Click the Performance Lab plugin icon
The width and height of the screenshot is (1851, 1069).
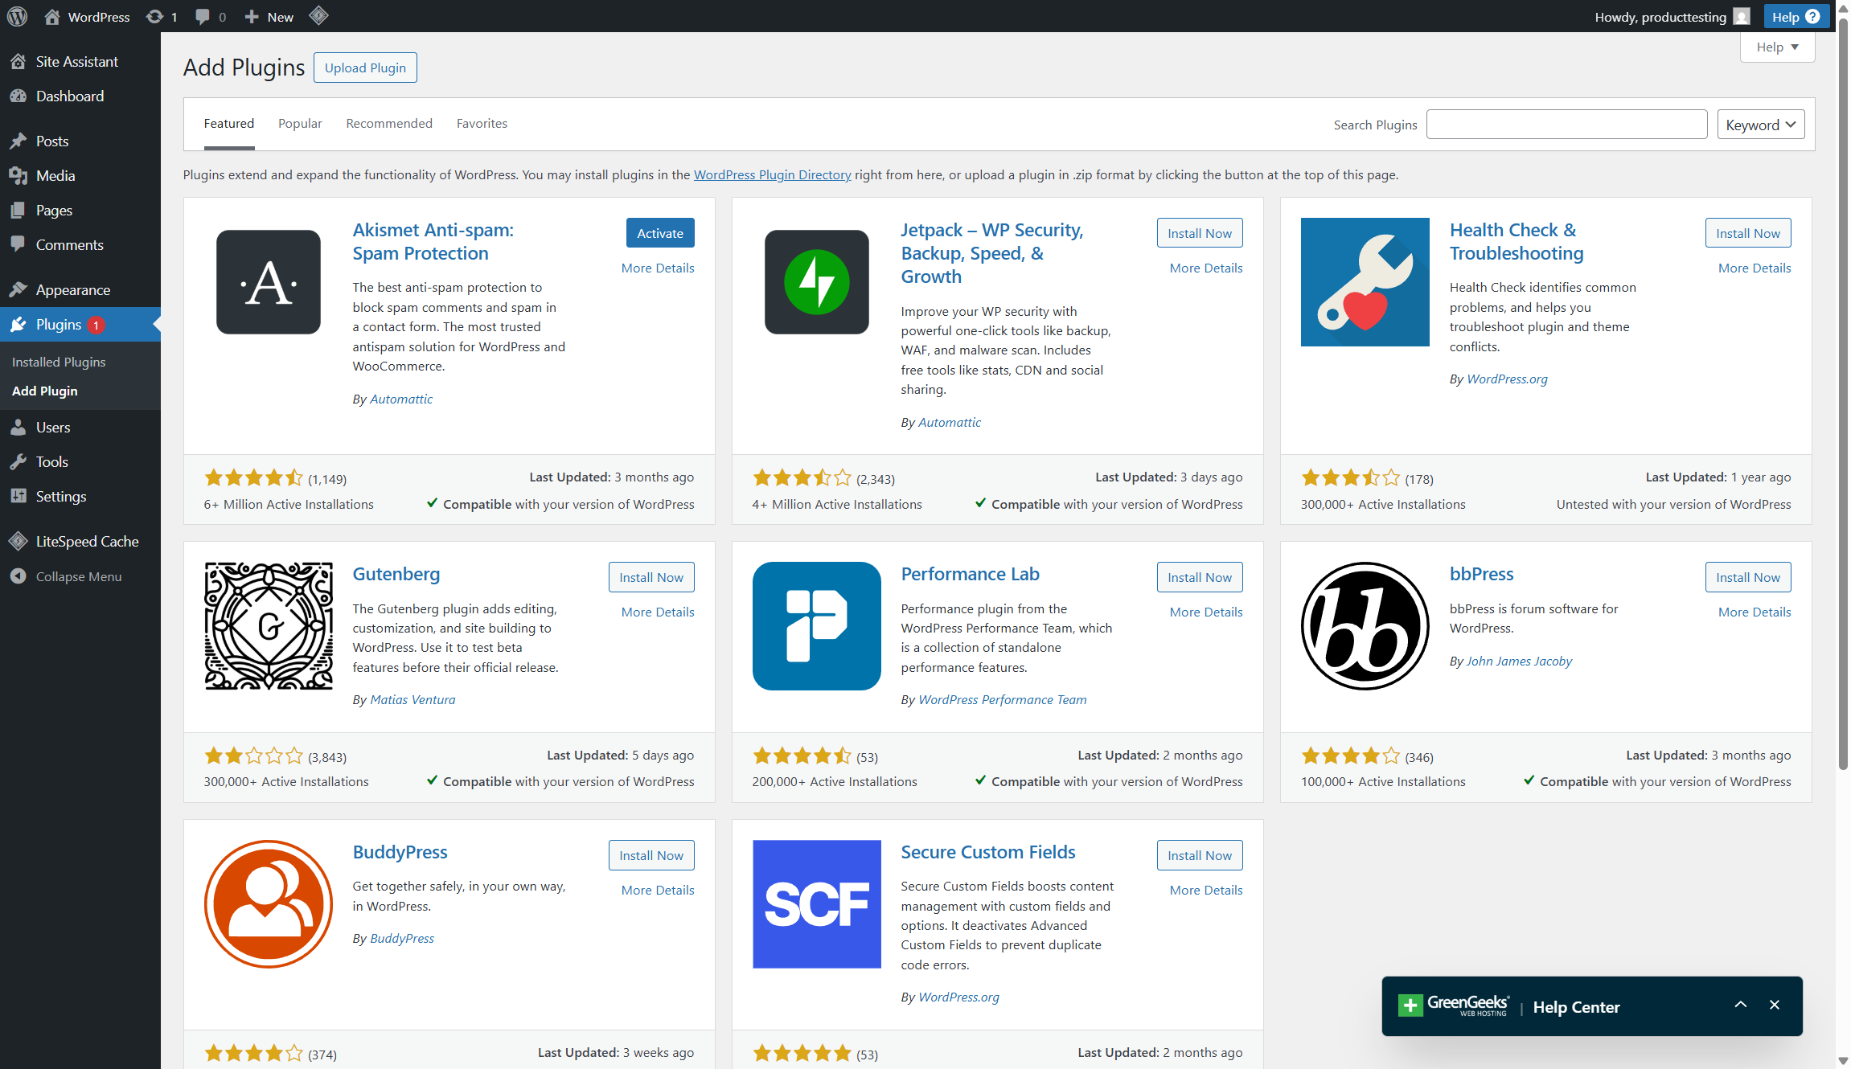click(816, 625)
